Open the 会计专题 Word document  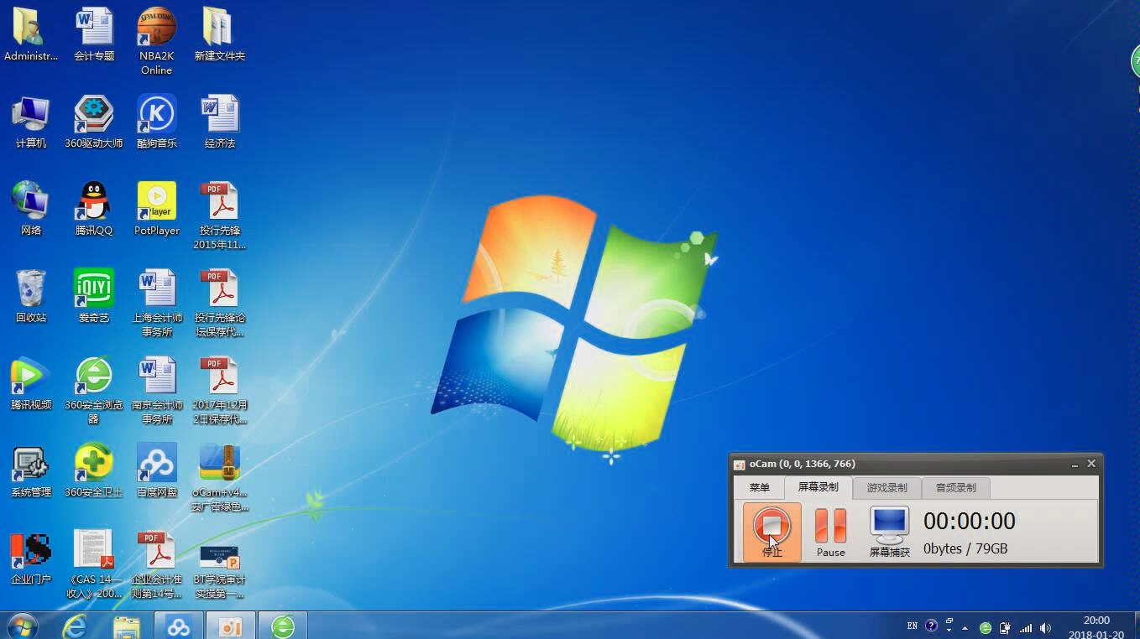pyautogui.click(x=94, y=34)
